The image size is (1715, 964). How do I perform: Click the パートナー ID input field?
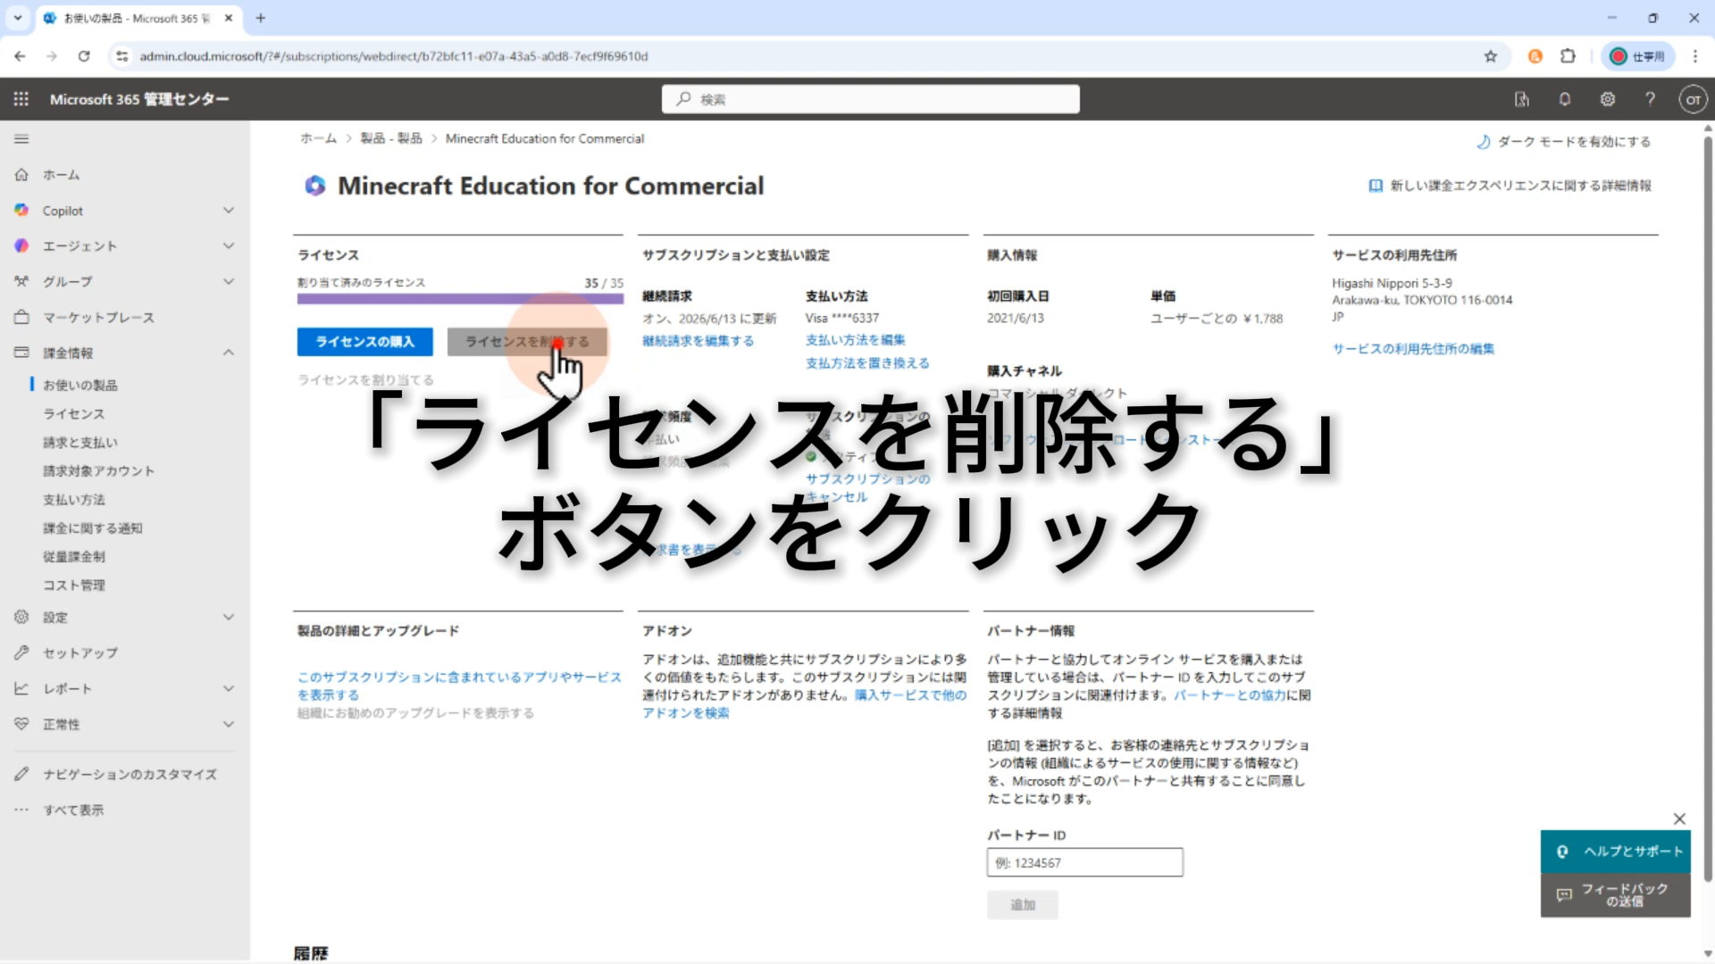tap(1084, 863)
